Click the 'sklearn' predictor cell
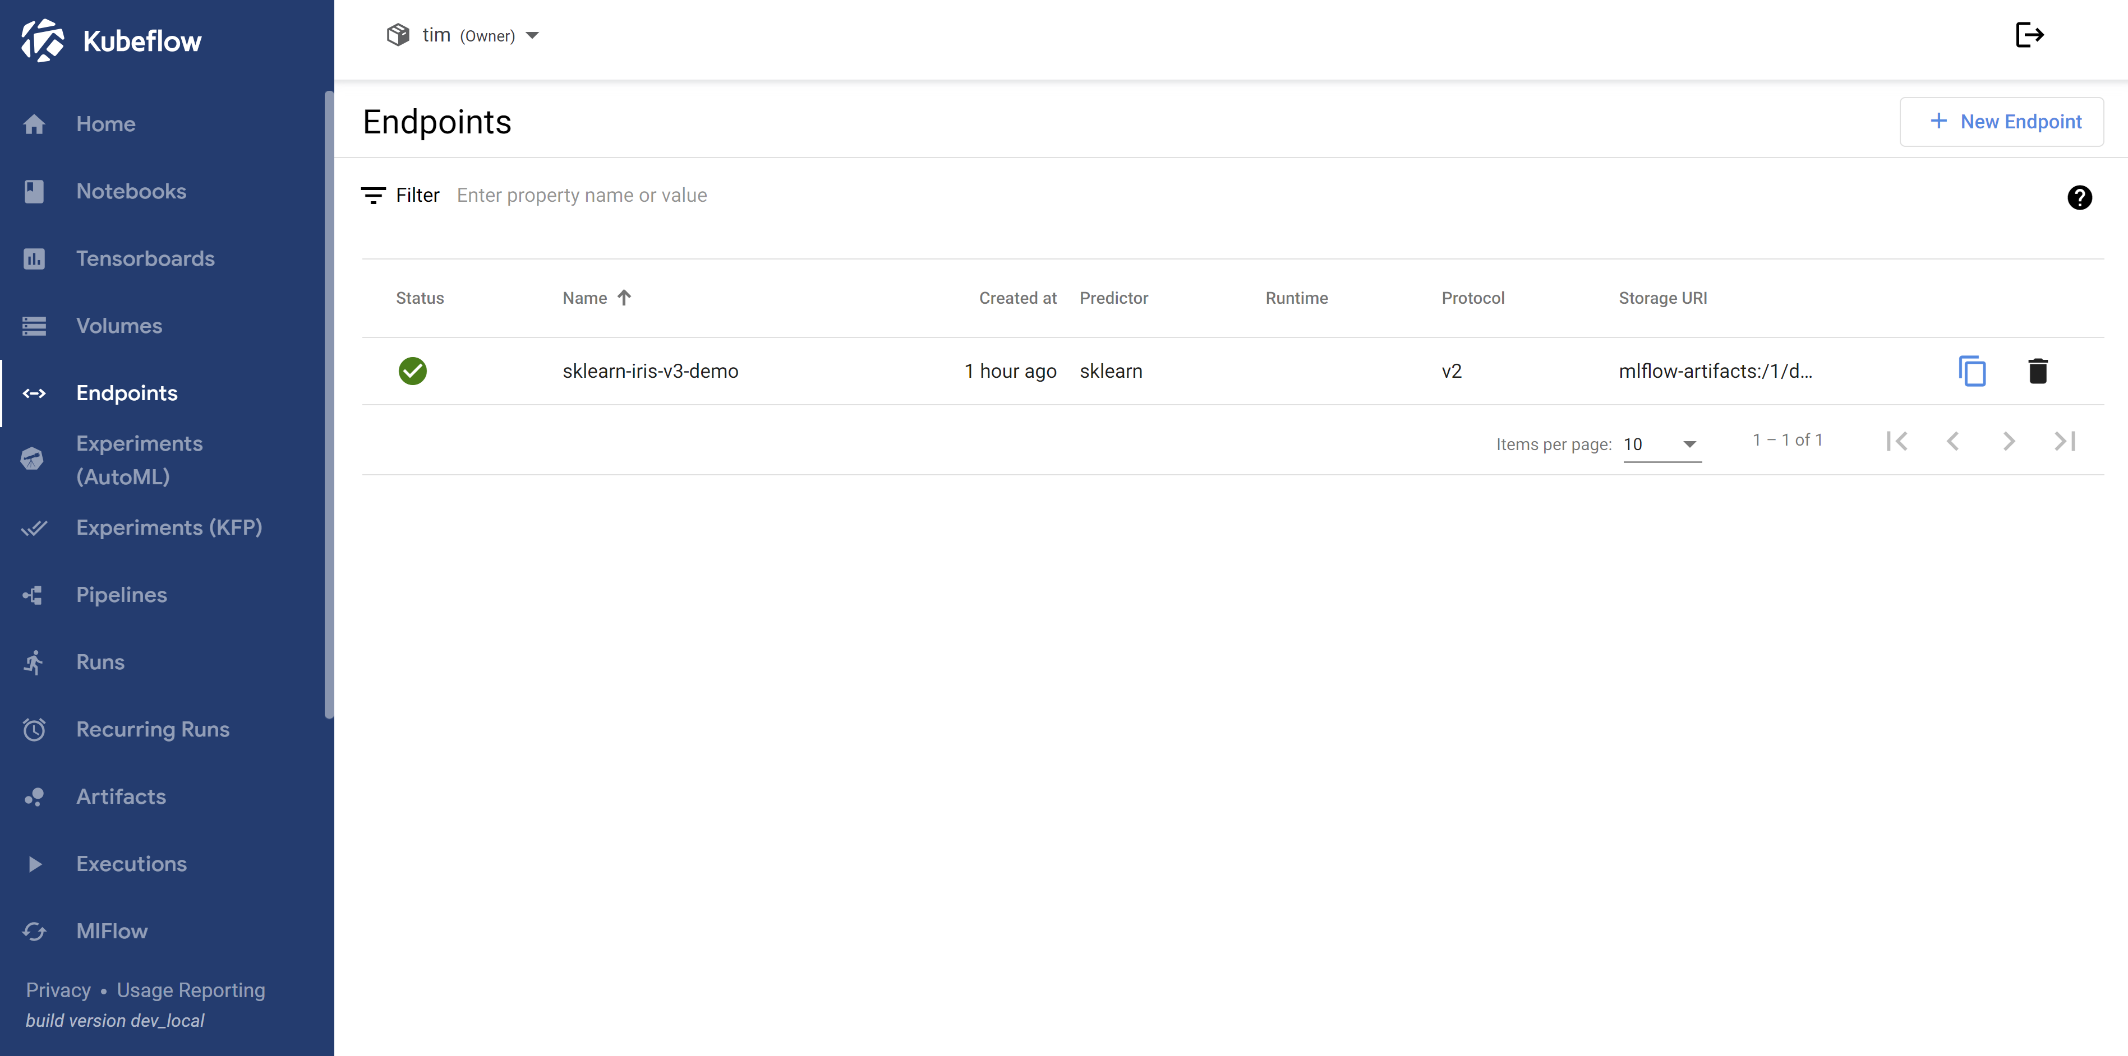 [1110, 372]
